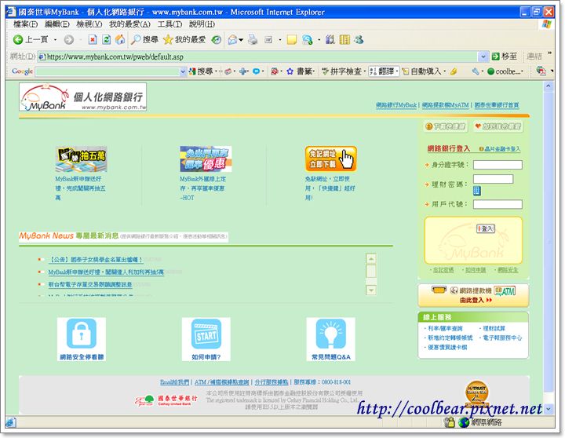Open the Google search box dropdown

pyautogui.click(x=183, y=71)
